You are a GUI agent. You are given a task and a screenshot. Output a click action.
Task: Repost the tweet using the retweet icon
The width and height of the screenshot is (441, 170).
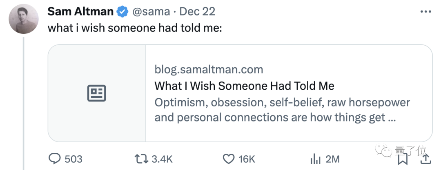point(141,159)
